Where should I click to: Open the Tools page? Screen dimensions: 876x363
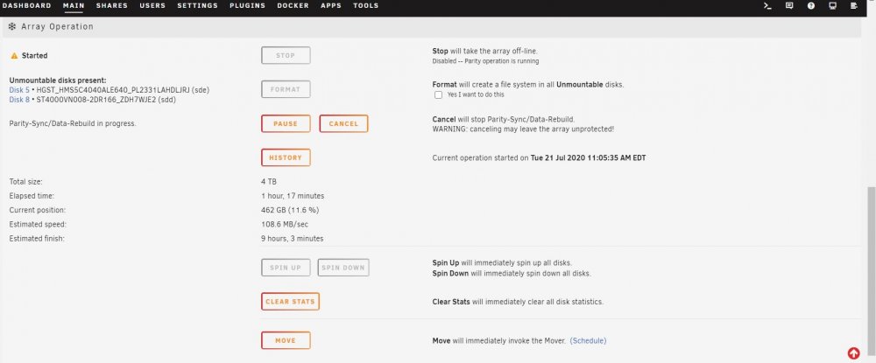[x=366, y=5]
